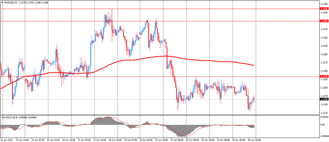The width and height of the screenshot is (329, 142).
Task: Click the 0.00354 MACD scale value
Action: [324, 117]
